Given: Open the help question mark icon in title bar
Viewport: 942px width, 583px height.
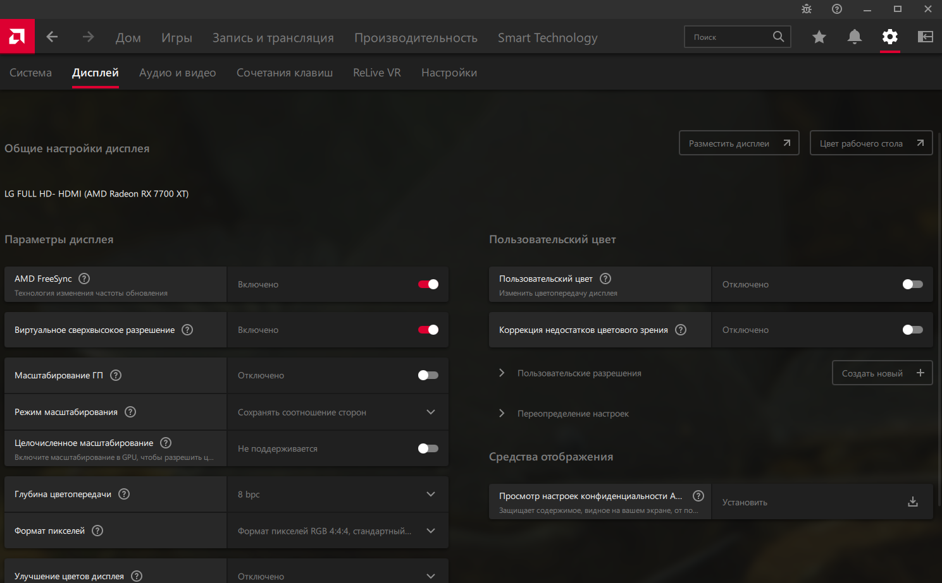Looking at the screenshot, I should (837, 9).
